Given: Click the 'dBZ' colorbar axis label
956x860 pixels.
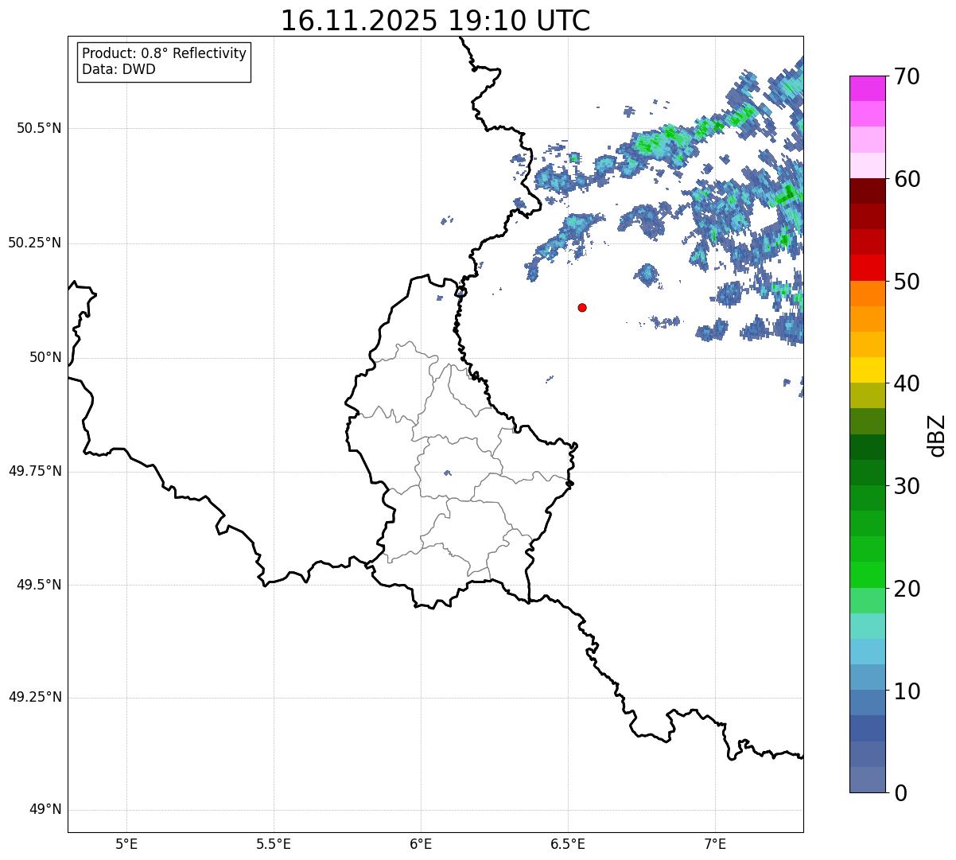Looking at the screenshot, I should coord(936,434).
